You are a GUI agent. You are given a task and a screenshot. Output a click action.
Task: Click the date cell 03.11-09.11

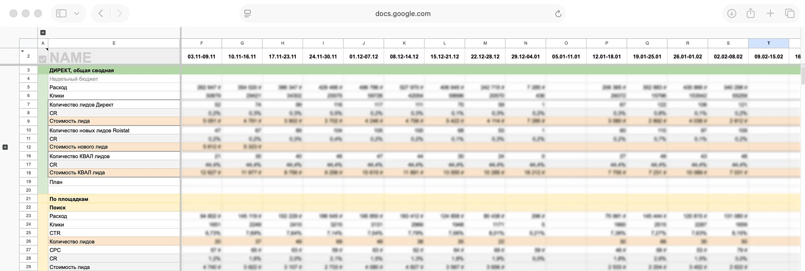point(202,57)
